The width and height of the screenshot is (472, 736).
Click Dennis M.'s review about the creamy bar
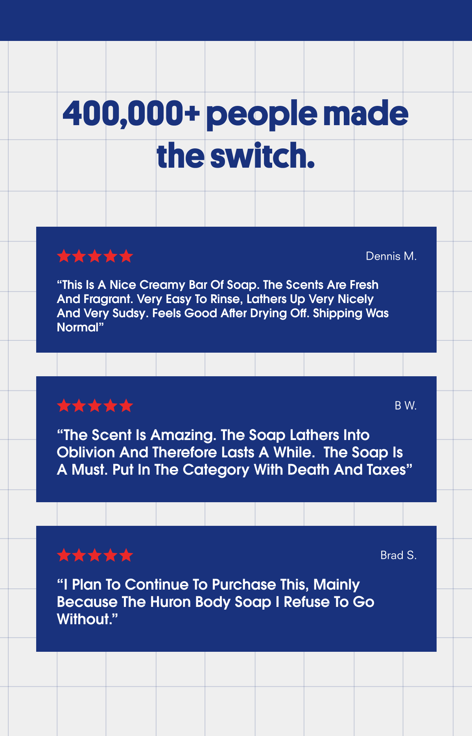click(x=223, y=306)
